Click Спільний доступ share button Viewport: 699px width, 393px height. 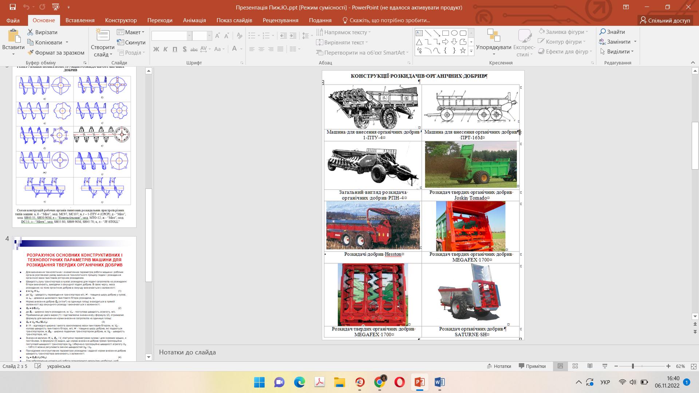point(665,20)
